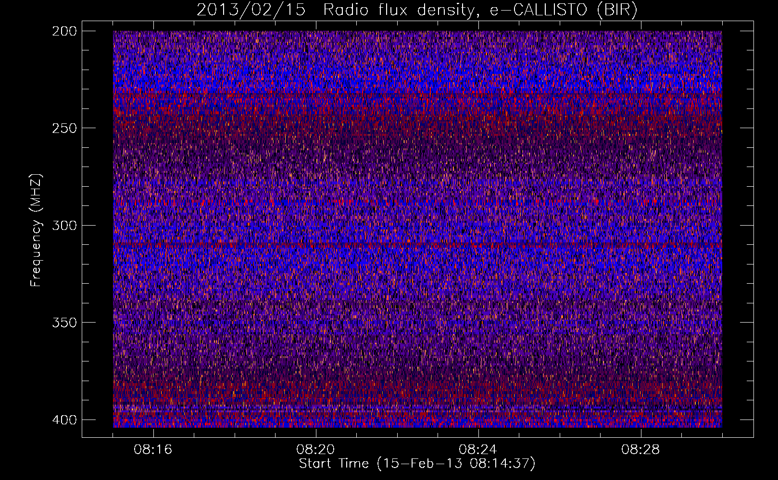This screenshot has width=778, height=480.
Task: Click the 08:28 time tick label
Action: (x=640, y=450)
